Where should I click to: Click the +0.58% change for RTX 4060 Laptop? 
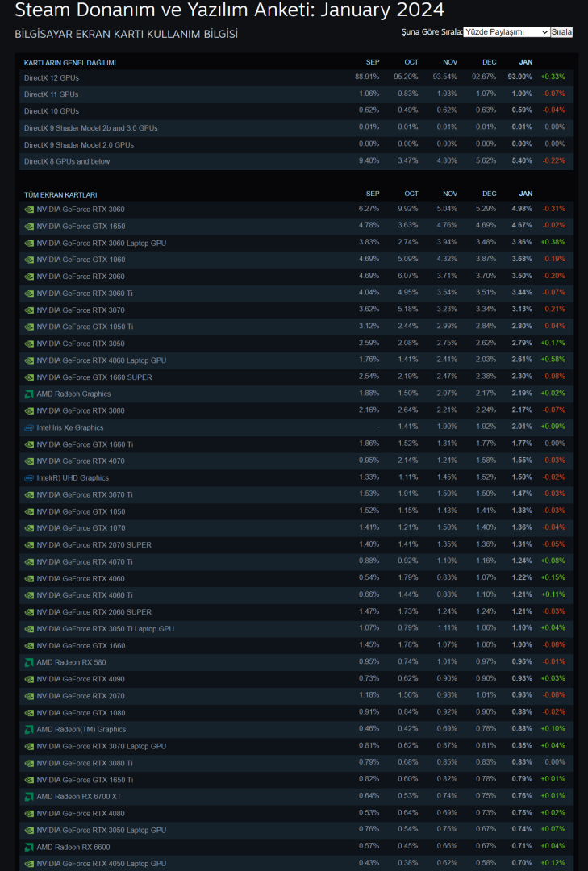point(553,360)
